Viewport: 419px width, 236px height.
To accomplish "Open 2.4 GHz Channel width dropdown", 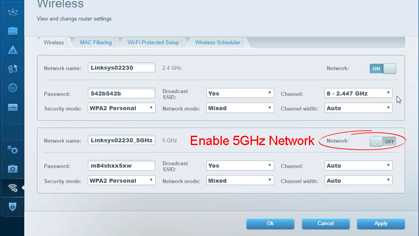I will pyautogui.click(x=358, y=108).
